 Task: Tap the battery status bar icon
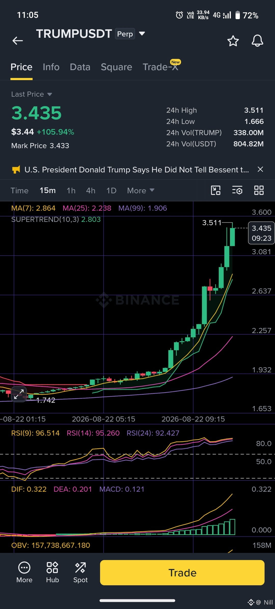(238, 15)
